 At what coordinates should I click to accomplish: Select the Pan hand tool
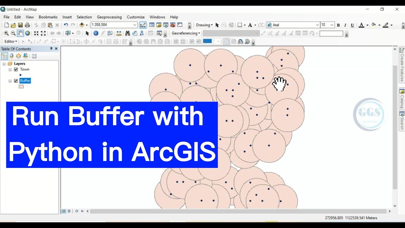tap(20, 33)
